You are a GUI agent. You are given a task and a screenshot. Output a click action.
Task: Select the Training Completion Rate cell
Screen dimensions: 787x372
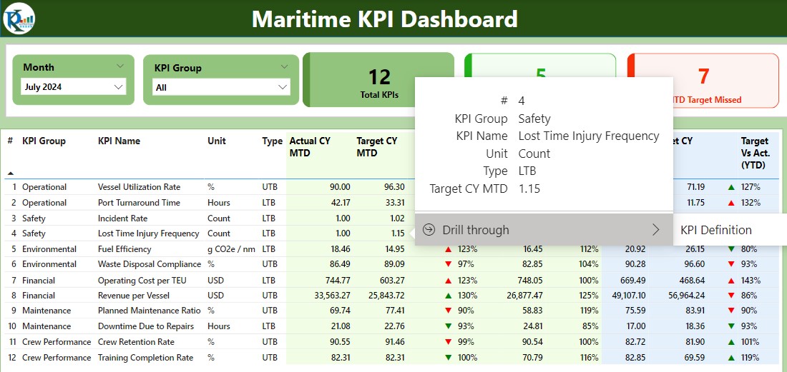145,358
